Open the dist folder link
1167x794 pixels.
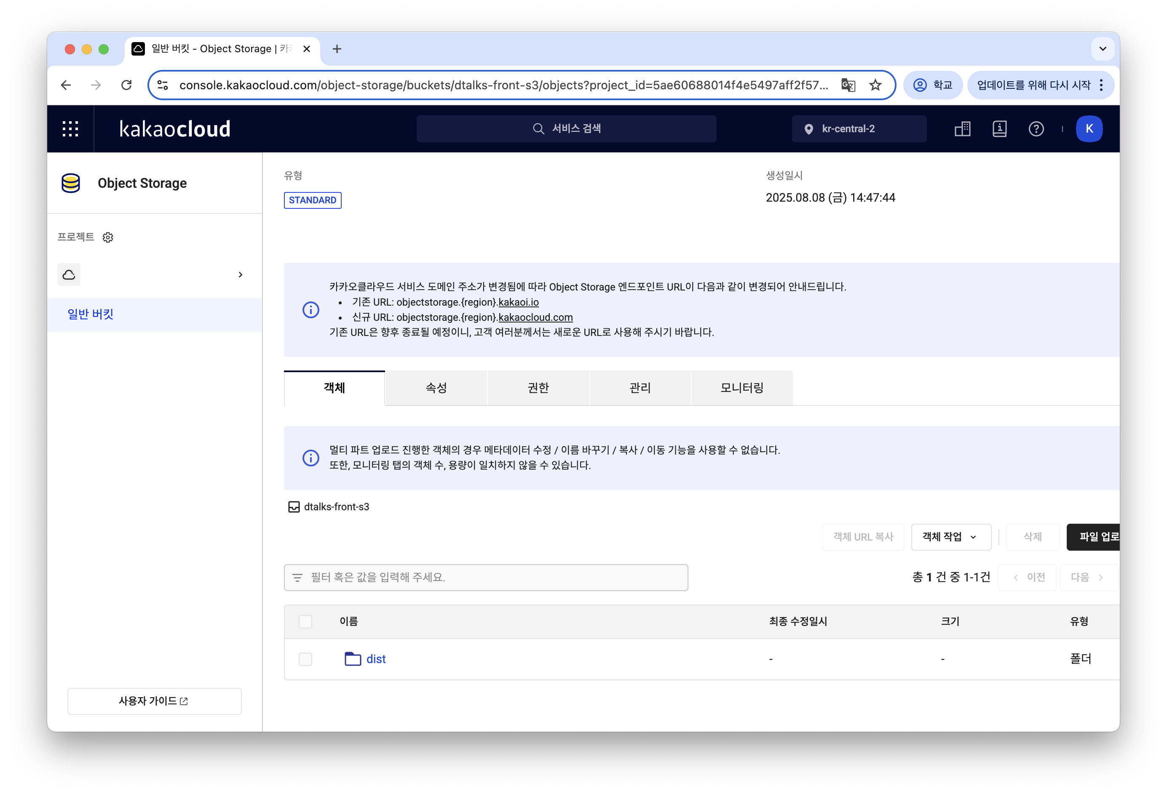(376, 659)
